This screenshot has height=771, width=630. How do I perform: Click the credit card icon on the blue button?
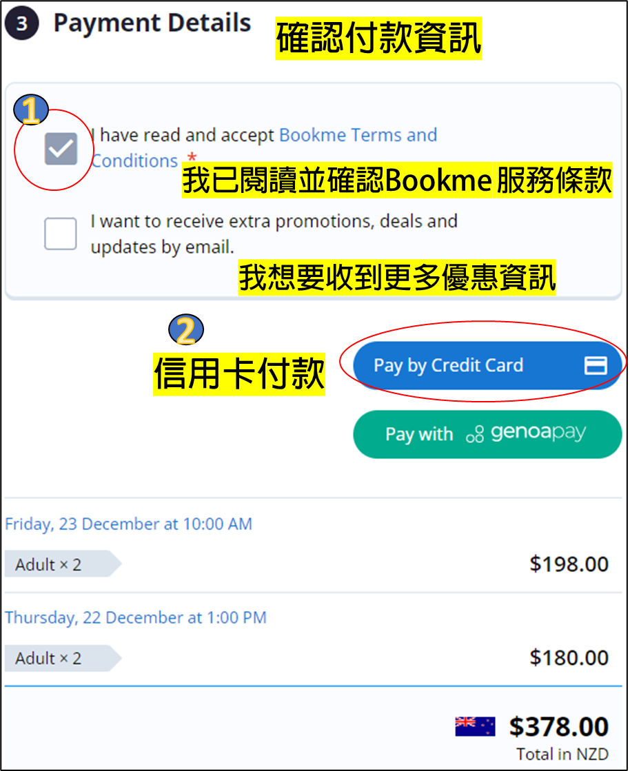596,365
